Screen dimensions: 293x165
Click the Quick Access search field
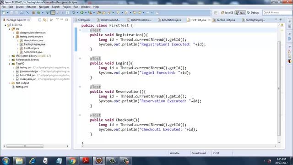click(277, 12)
